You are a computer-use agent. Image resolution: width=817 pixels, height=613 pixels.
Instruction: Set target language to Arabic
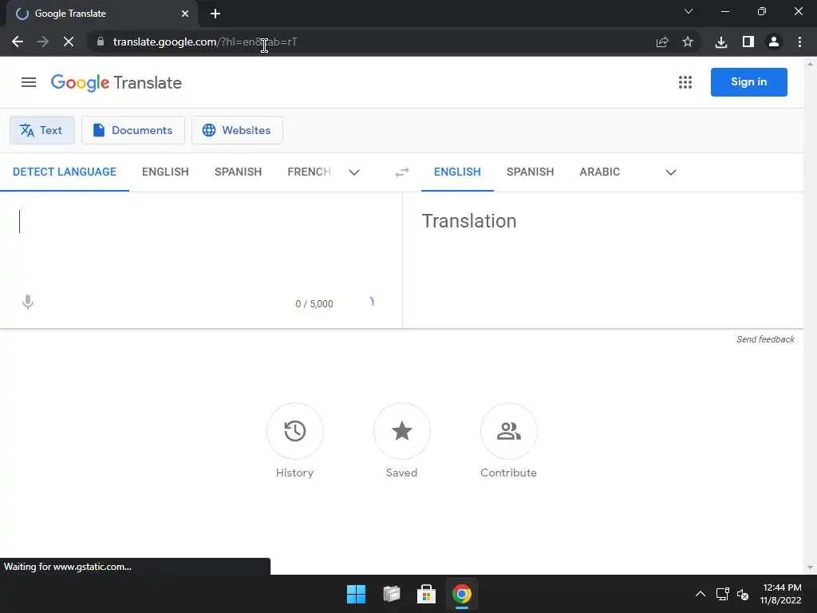click(x=600, y=172)
